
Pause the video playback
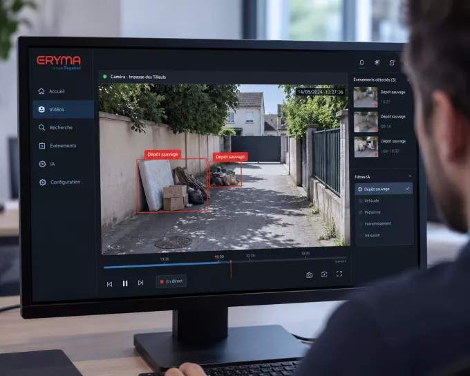pyautogui.click(x=125, y=283)
